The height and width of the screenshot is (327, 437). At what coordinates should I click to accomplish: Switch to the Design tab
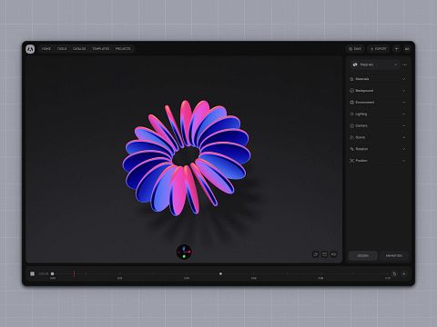tap(362, 256)
